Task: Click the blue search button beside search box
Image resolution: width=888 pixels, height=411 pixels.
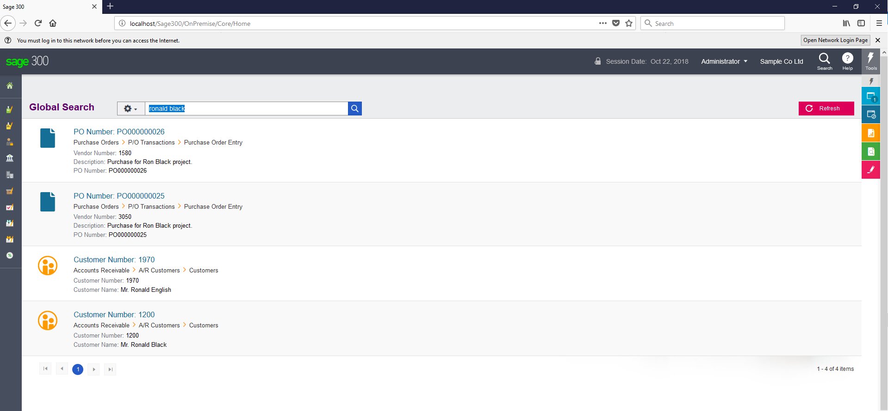Action: click(x=354, y=109)
